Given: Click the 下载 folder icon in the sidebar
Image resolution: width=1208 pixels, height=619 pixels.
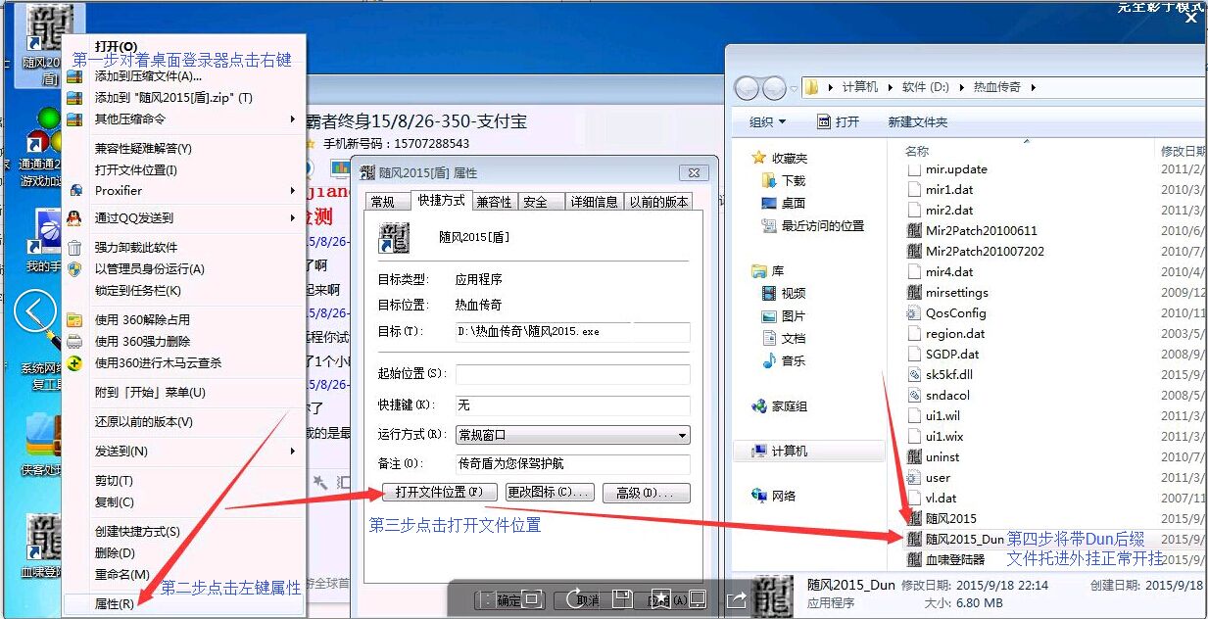Looking at the screenshot, I should 769,181.
